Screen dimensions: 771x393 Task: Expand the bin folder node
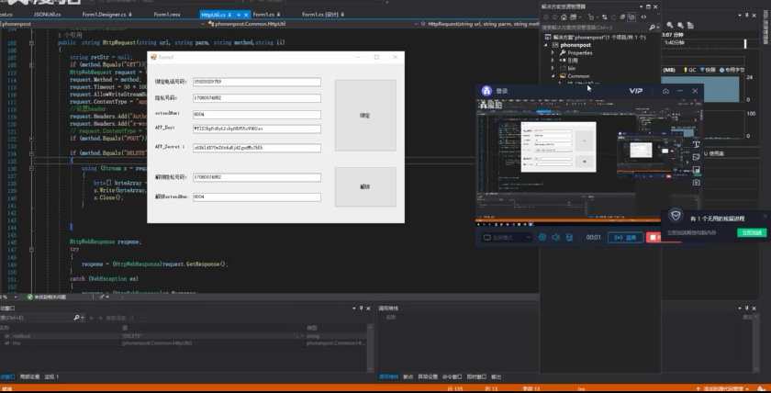pos(553,68)
